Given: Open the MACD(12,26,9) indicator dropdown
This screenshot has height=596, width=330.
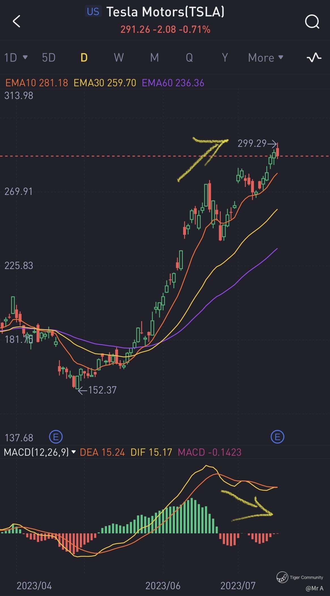Looking at the screenshot, I should coord(40,452).
